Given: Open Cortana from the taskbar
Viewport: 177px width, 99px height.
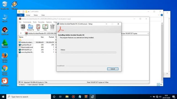Looking at the screenshot, I should tap(54, 97).
